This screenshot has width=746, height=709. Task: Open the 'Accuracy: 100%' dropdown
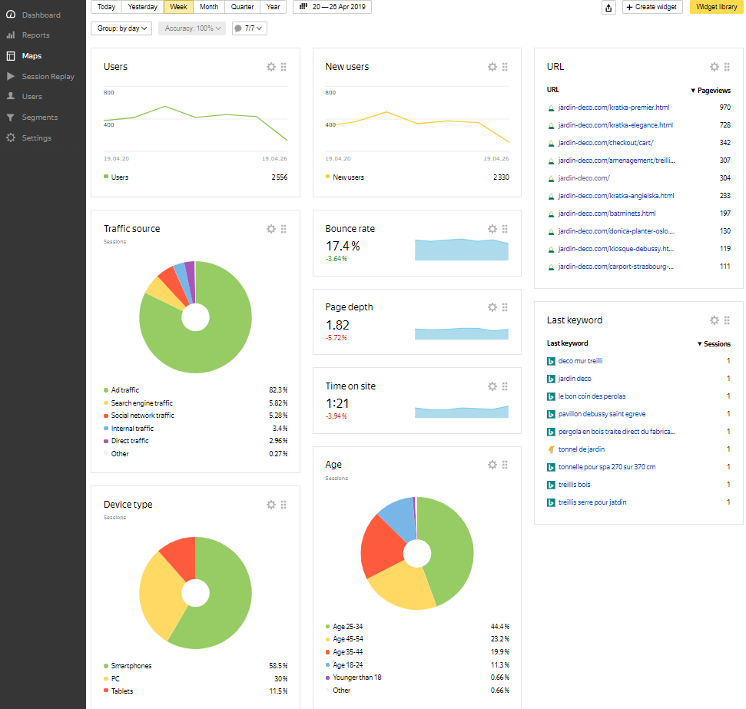[x=192, y=28]
